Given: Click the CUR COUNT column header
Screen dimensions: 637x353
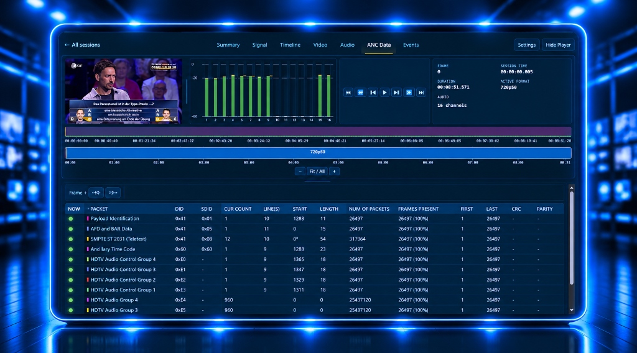Looking at the screenshot, I should 238,209.
